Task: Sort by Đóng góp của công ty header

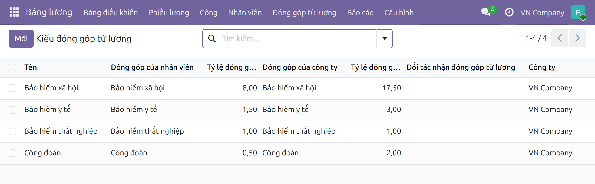Action: 300,67
